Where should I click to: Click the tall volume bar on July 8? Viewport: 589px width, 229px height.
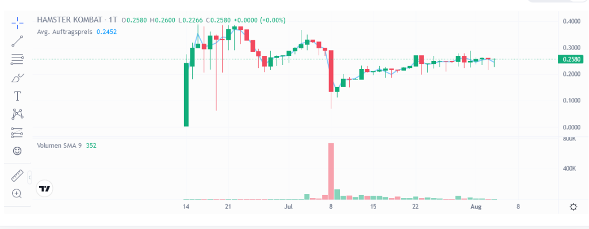coord(331,171)
